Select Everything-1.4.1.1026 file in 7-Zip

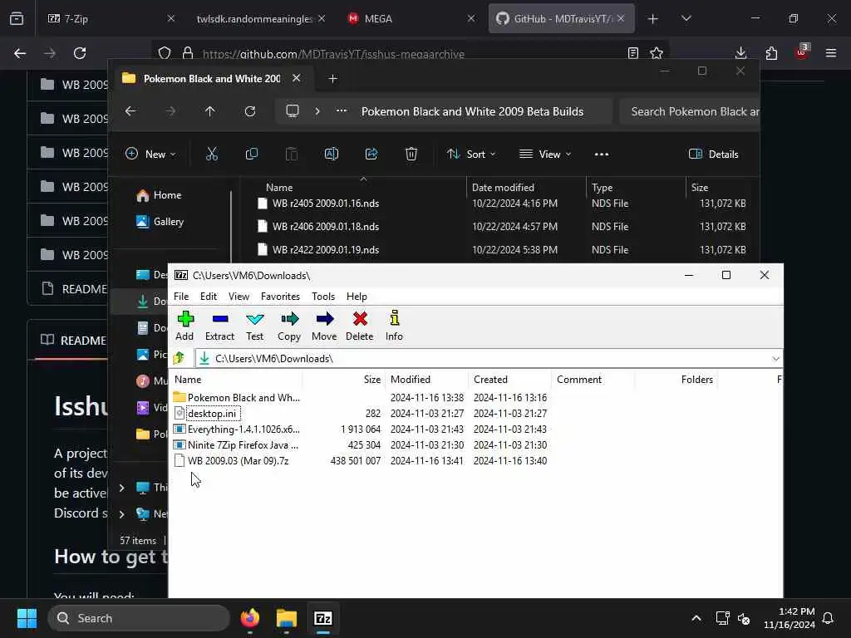[237, 429]
